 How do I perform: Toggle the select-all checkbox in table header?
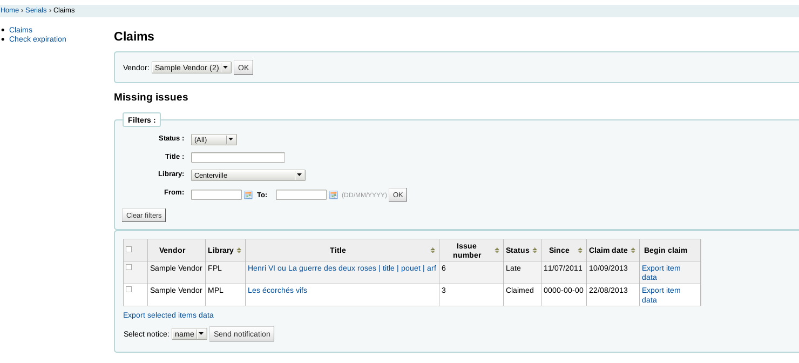point(128,250)
